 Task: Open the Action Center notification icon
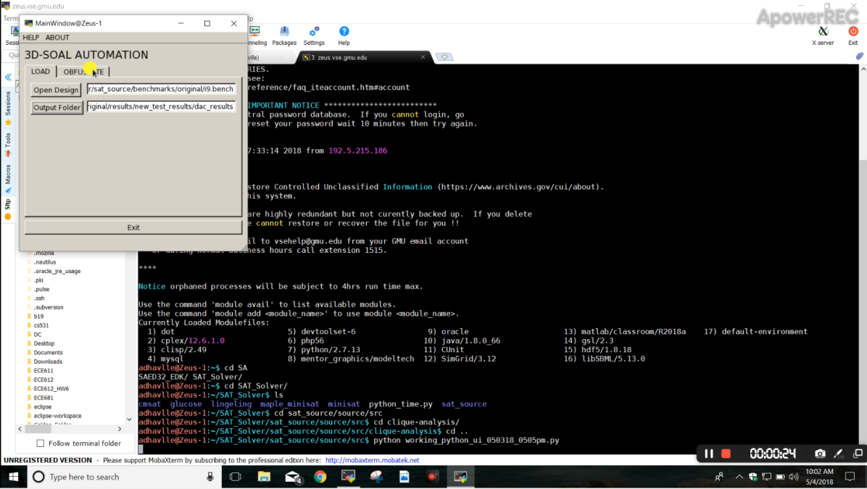tap(850, 476)
